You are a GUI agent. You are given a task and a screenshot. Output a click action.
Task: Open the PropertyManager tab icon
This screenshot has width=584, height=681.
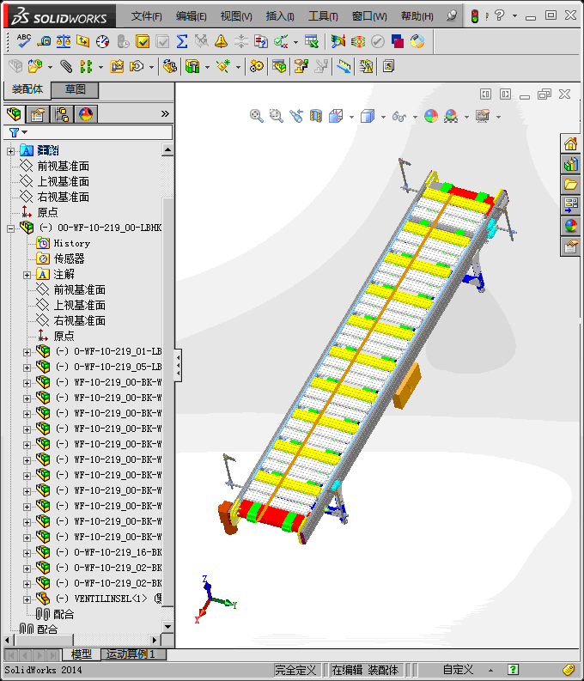38,114
